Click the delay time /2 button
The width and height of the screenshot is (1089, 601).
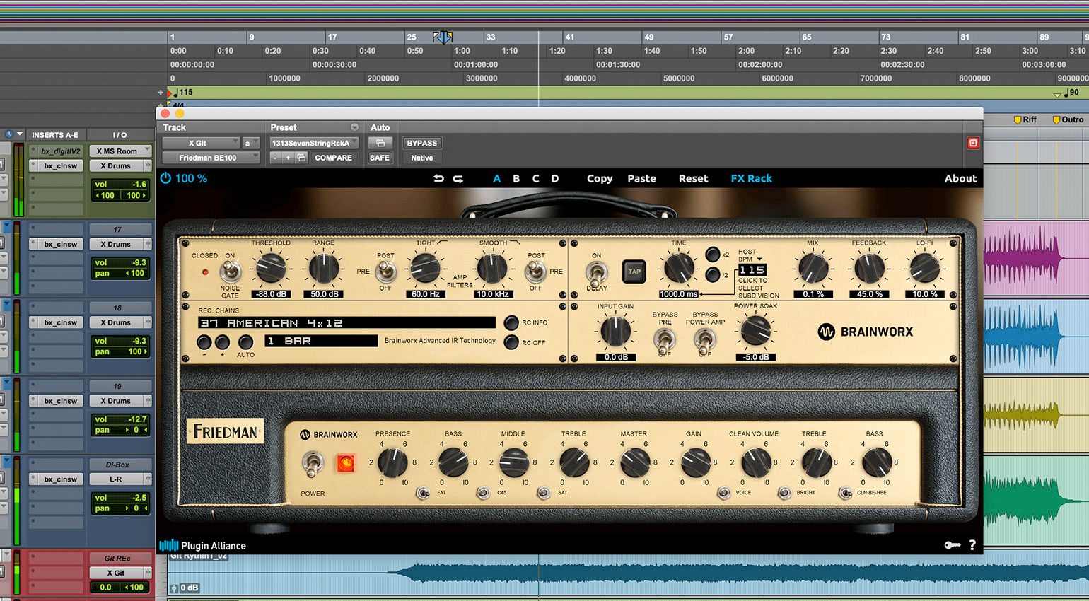[x=713, y=274]
